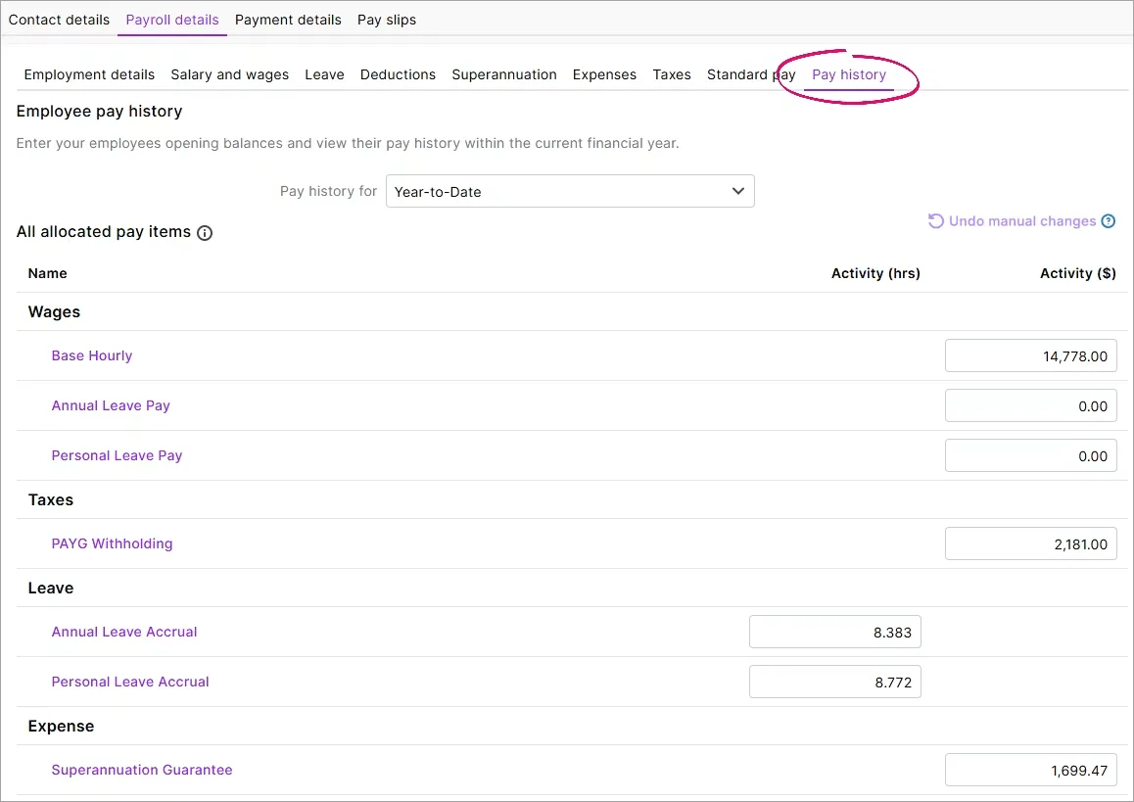
Task: Switch to the Payment details tab
Action: pyautogui.click(x=288, y=20)
